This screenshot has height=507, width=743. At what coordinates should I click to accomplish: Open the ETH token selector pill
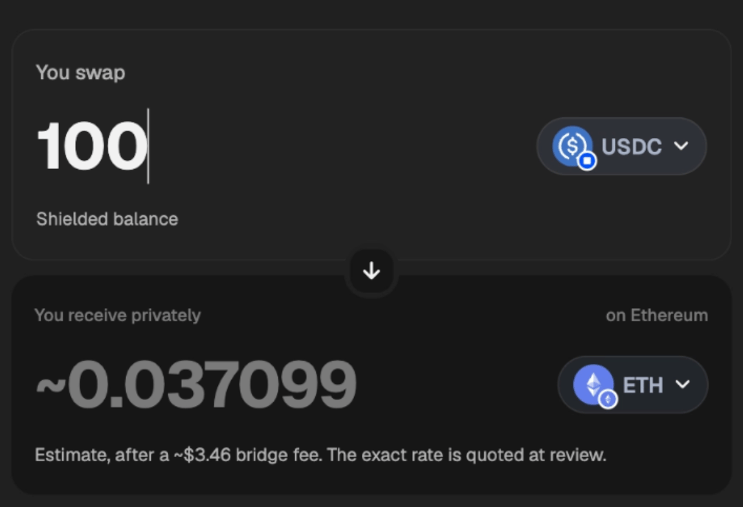coord(632,385)
